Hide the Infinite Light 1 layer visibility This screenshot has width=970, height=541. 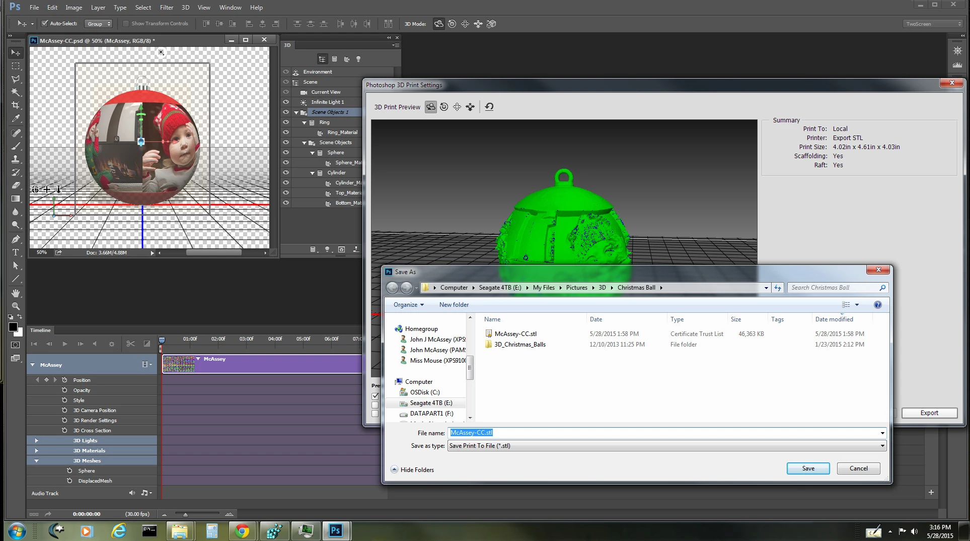[x=286, y=102]
